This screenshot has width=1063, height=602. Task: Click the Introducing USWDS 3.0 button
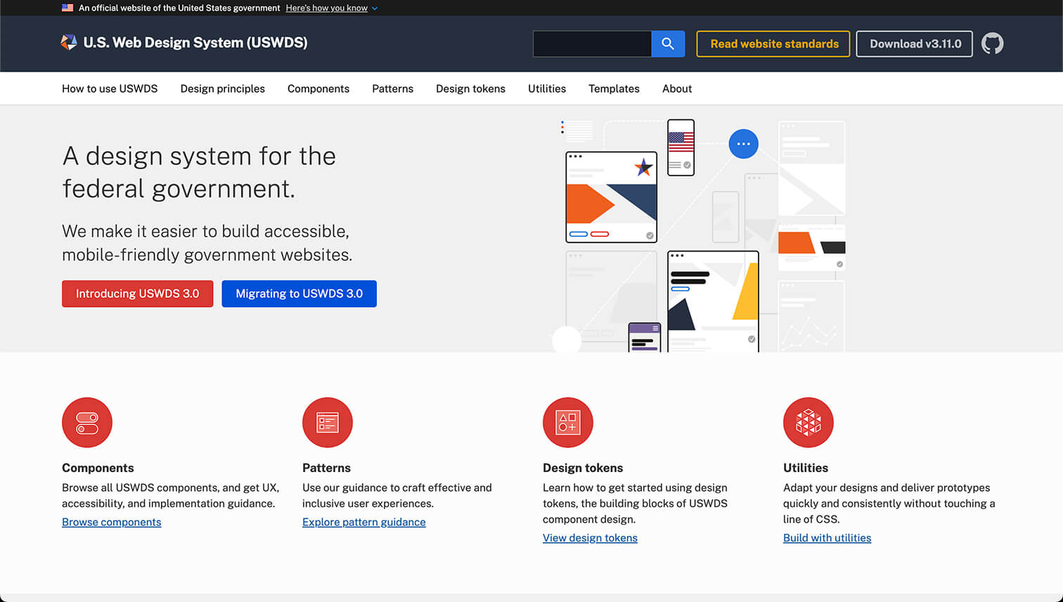pyautogui.click(x=138, y=294)
